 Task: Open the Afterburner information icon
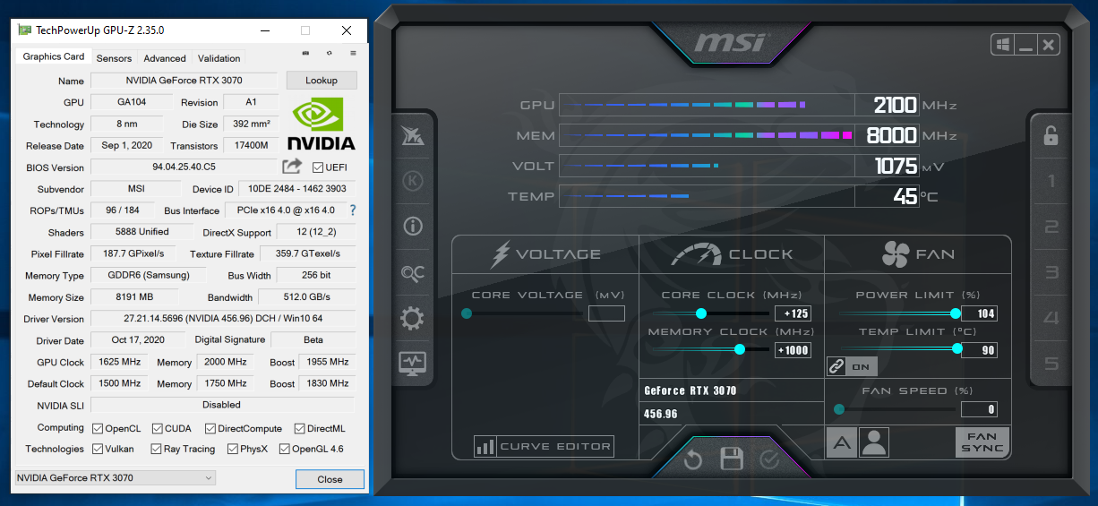(413, 226)
